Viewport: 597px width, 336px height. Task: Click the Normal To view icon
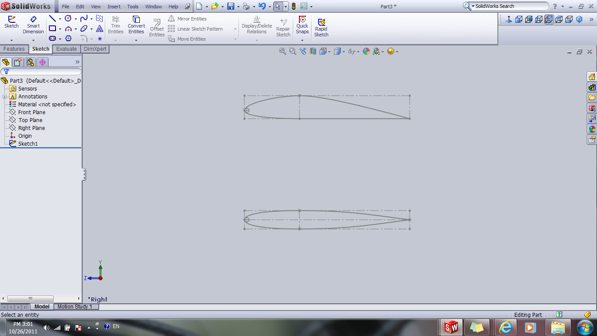tap(509, 19)
